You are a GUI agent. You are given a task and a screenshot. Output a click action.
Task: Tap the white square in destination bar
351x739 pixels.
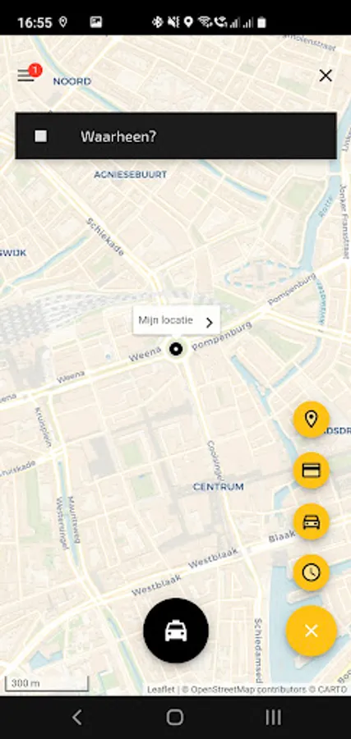pyautogui.click(x=41, y=136)
